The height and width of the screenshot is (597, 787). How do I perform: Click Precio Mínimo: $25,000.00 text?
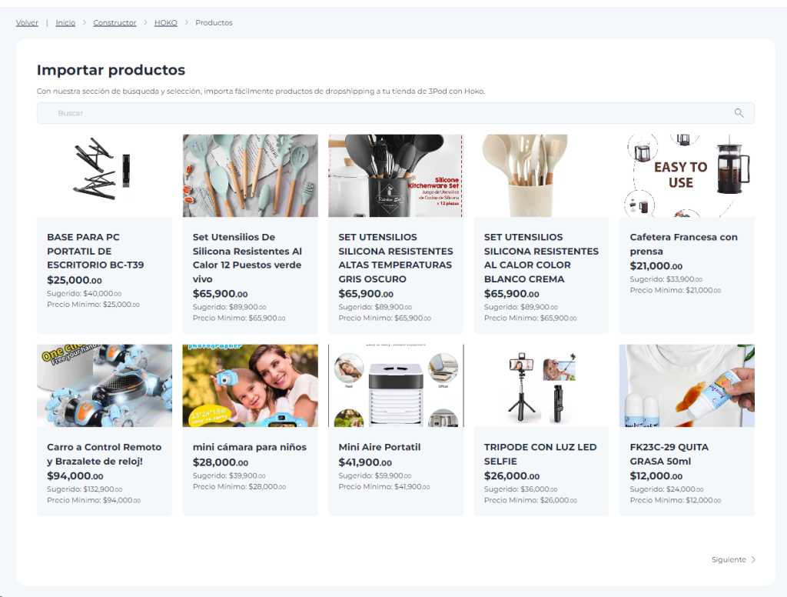click(93, 305)
